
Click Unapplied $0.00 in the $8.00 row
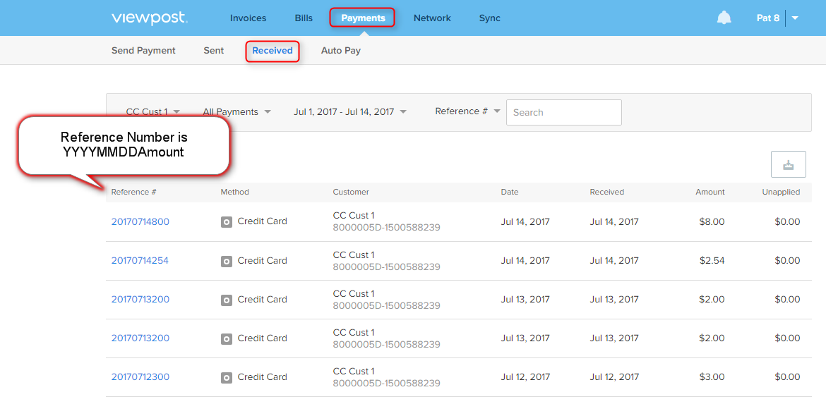[788, 222]
